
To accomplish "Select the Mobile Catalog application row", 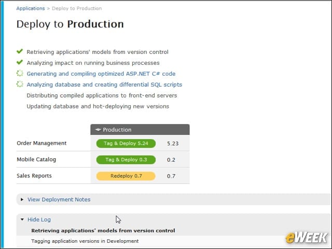I will [x=103, y=159].
